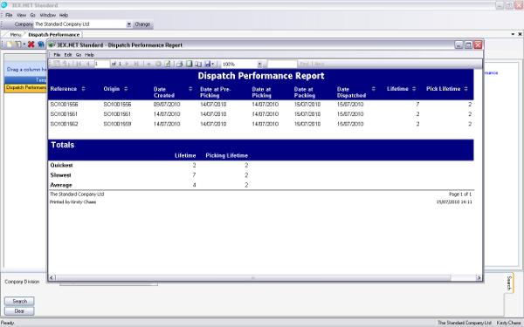Image resolution: width=524 pixels, height=327 pixels.
Task: Open the report window Help menu
Action: [89, 55]
